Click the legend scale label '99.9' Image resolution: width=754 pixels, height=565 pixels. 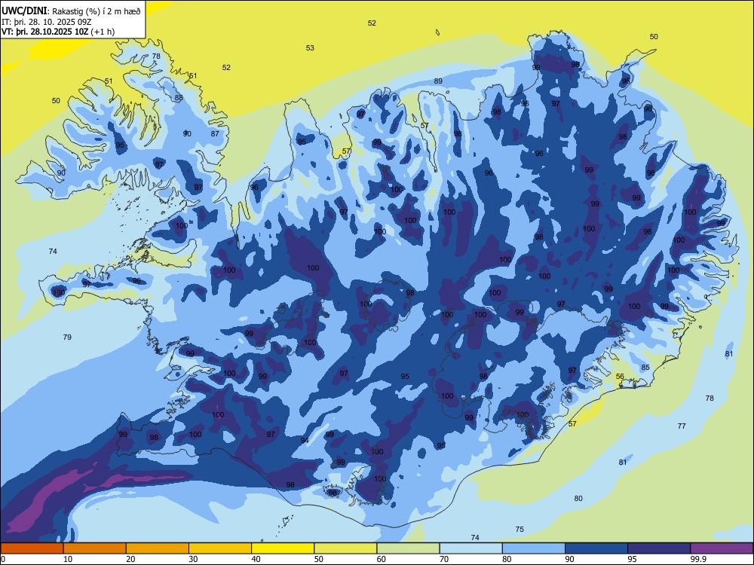point(697,559)
